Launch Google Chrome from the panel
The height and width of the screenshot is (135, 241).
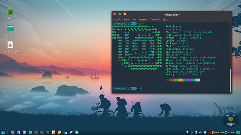(19, 132)
